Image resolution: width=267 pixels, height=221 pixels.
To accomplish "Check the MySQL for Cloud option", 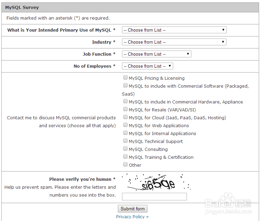I will tap(125, 117).
